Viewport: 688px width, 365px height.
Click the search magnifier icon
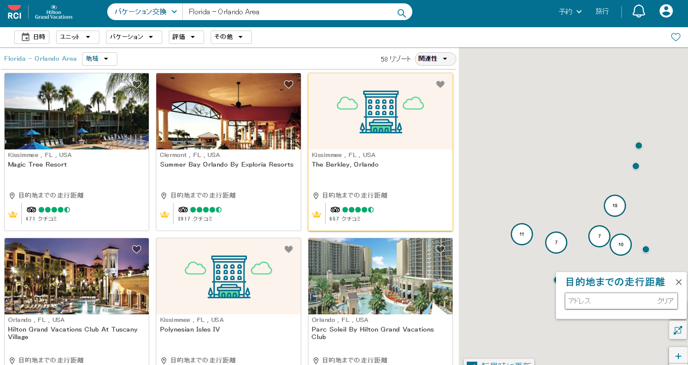(401, 13)
